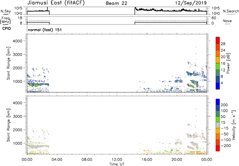The height and width of the screenshot is (166, 239).
Task: Click the '3000' tick on the velocity panel
Action: tap(18, 116)
